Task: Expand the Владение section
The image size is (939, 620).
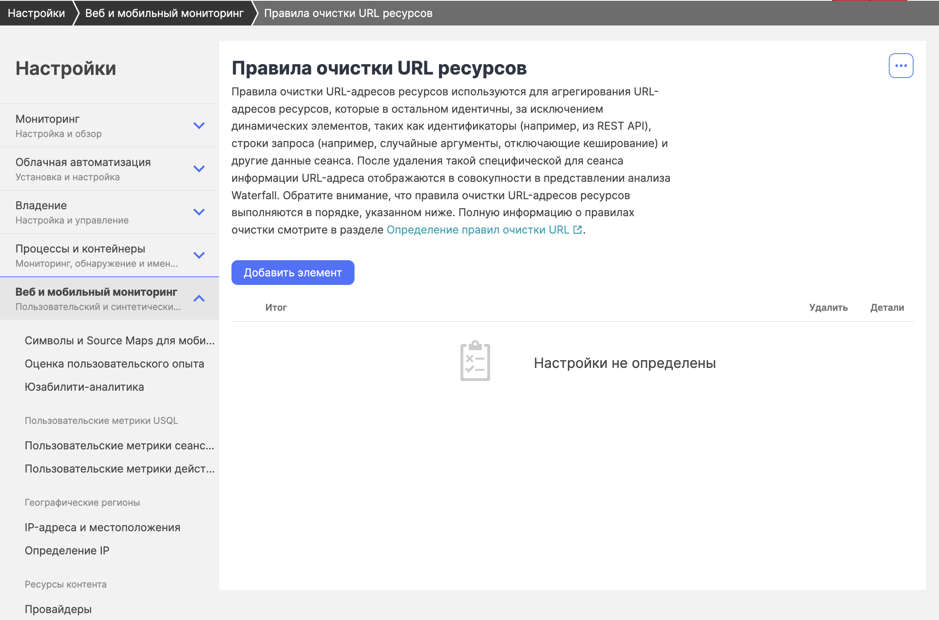Action: point(199,212)
